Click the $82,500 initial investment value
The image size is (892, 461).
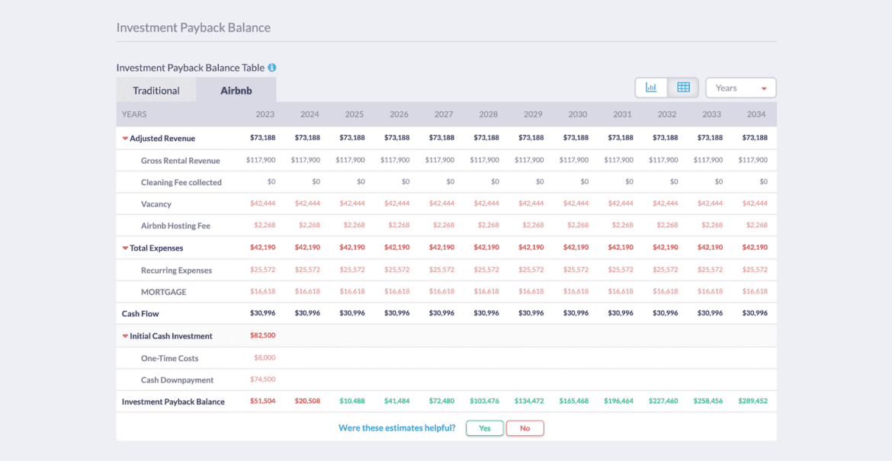[262, 335]
